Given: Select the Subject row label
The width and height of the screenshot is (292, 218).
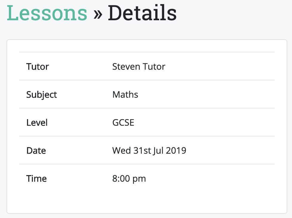Looking at the screenshot, I should pos(42,95).
